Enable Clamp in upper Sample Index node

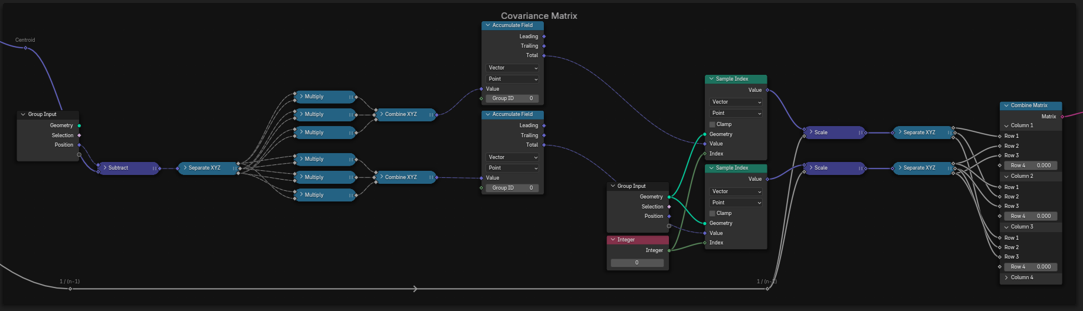click(712, 124)
